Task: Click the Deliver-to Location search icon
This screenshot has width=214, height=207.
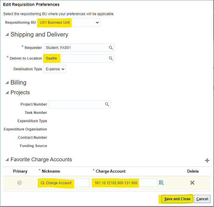Action: (x=111, y=58)
